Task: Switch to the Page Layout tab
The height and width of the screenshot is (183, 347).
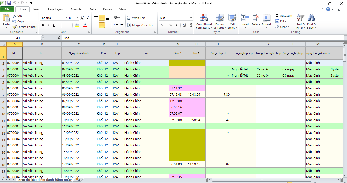Action: (x=56, y=9)
